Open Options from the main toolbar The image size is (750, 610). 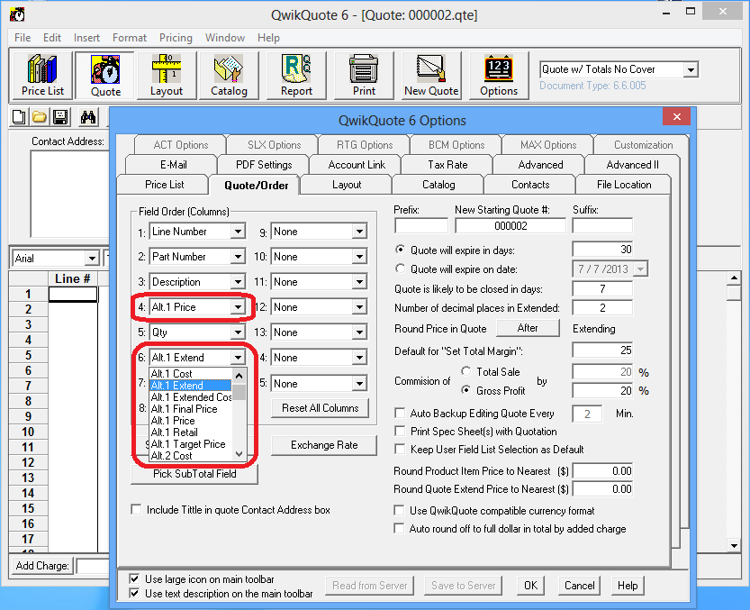[499, 76]
